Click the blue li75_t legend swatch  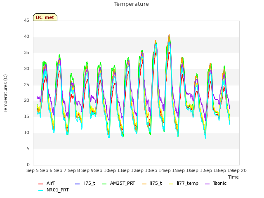click(77, 184)
